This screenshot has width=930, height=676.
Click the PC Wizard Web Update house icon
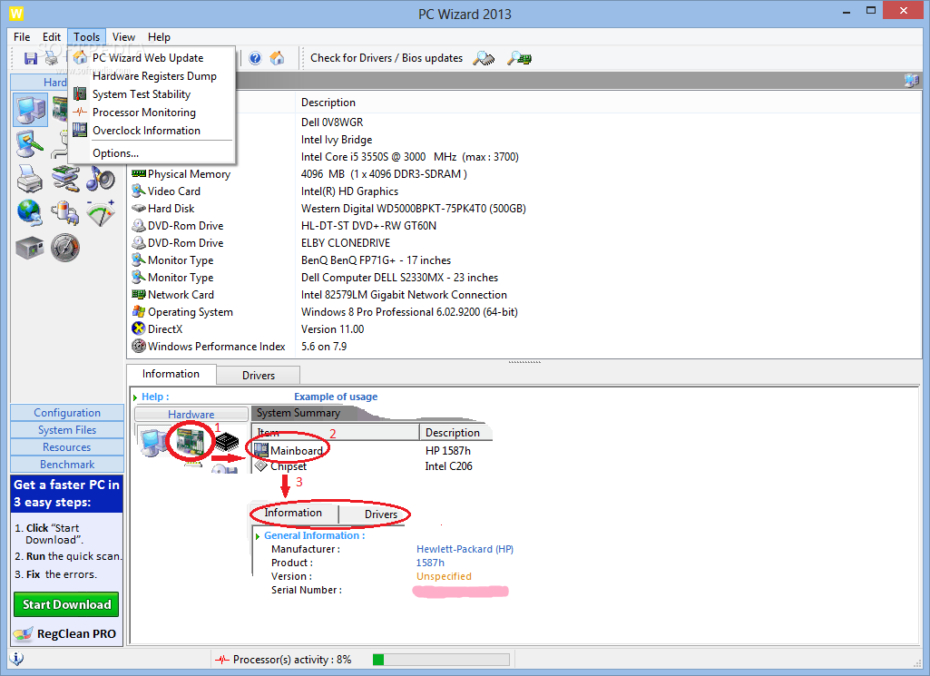80,57
